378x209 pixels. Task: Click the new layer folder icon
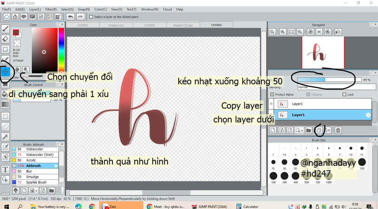tap(309, 130)
